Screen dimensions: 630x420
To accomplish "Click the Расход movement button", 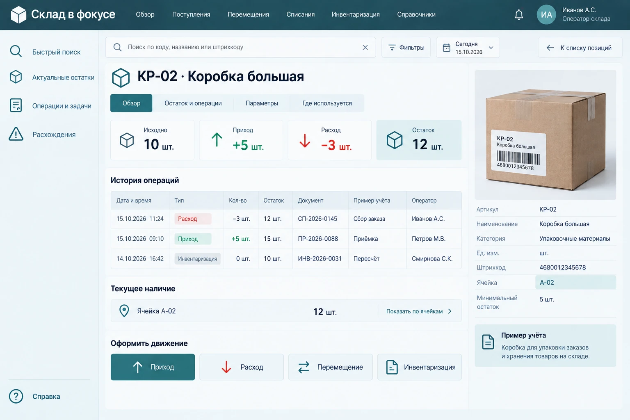I will coord(242,367).
